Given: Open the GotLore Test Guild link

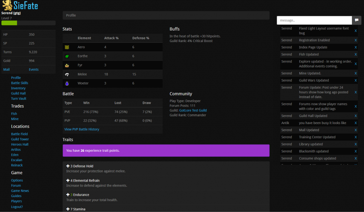Looking at the screenshot, I should 193,110.
